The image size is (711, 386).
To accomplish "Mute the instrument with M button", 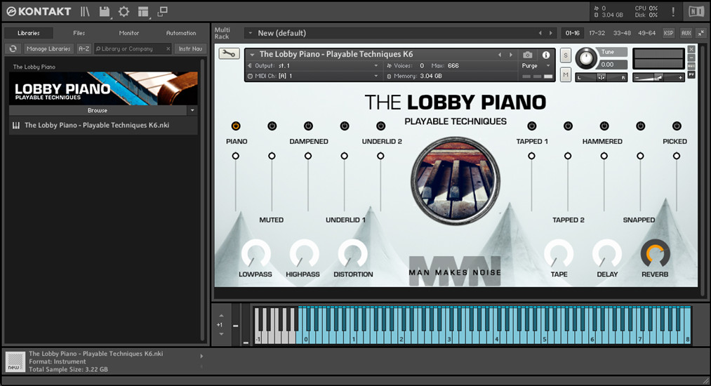I will coord(566,75).
